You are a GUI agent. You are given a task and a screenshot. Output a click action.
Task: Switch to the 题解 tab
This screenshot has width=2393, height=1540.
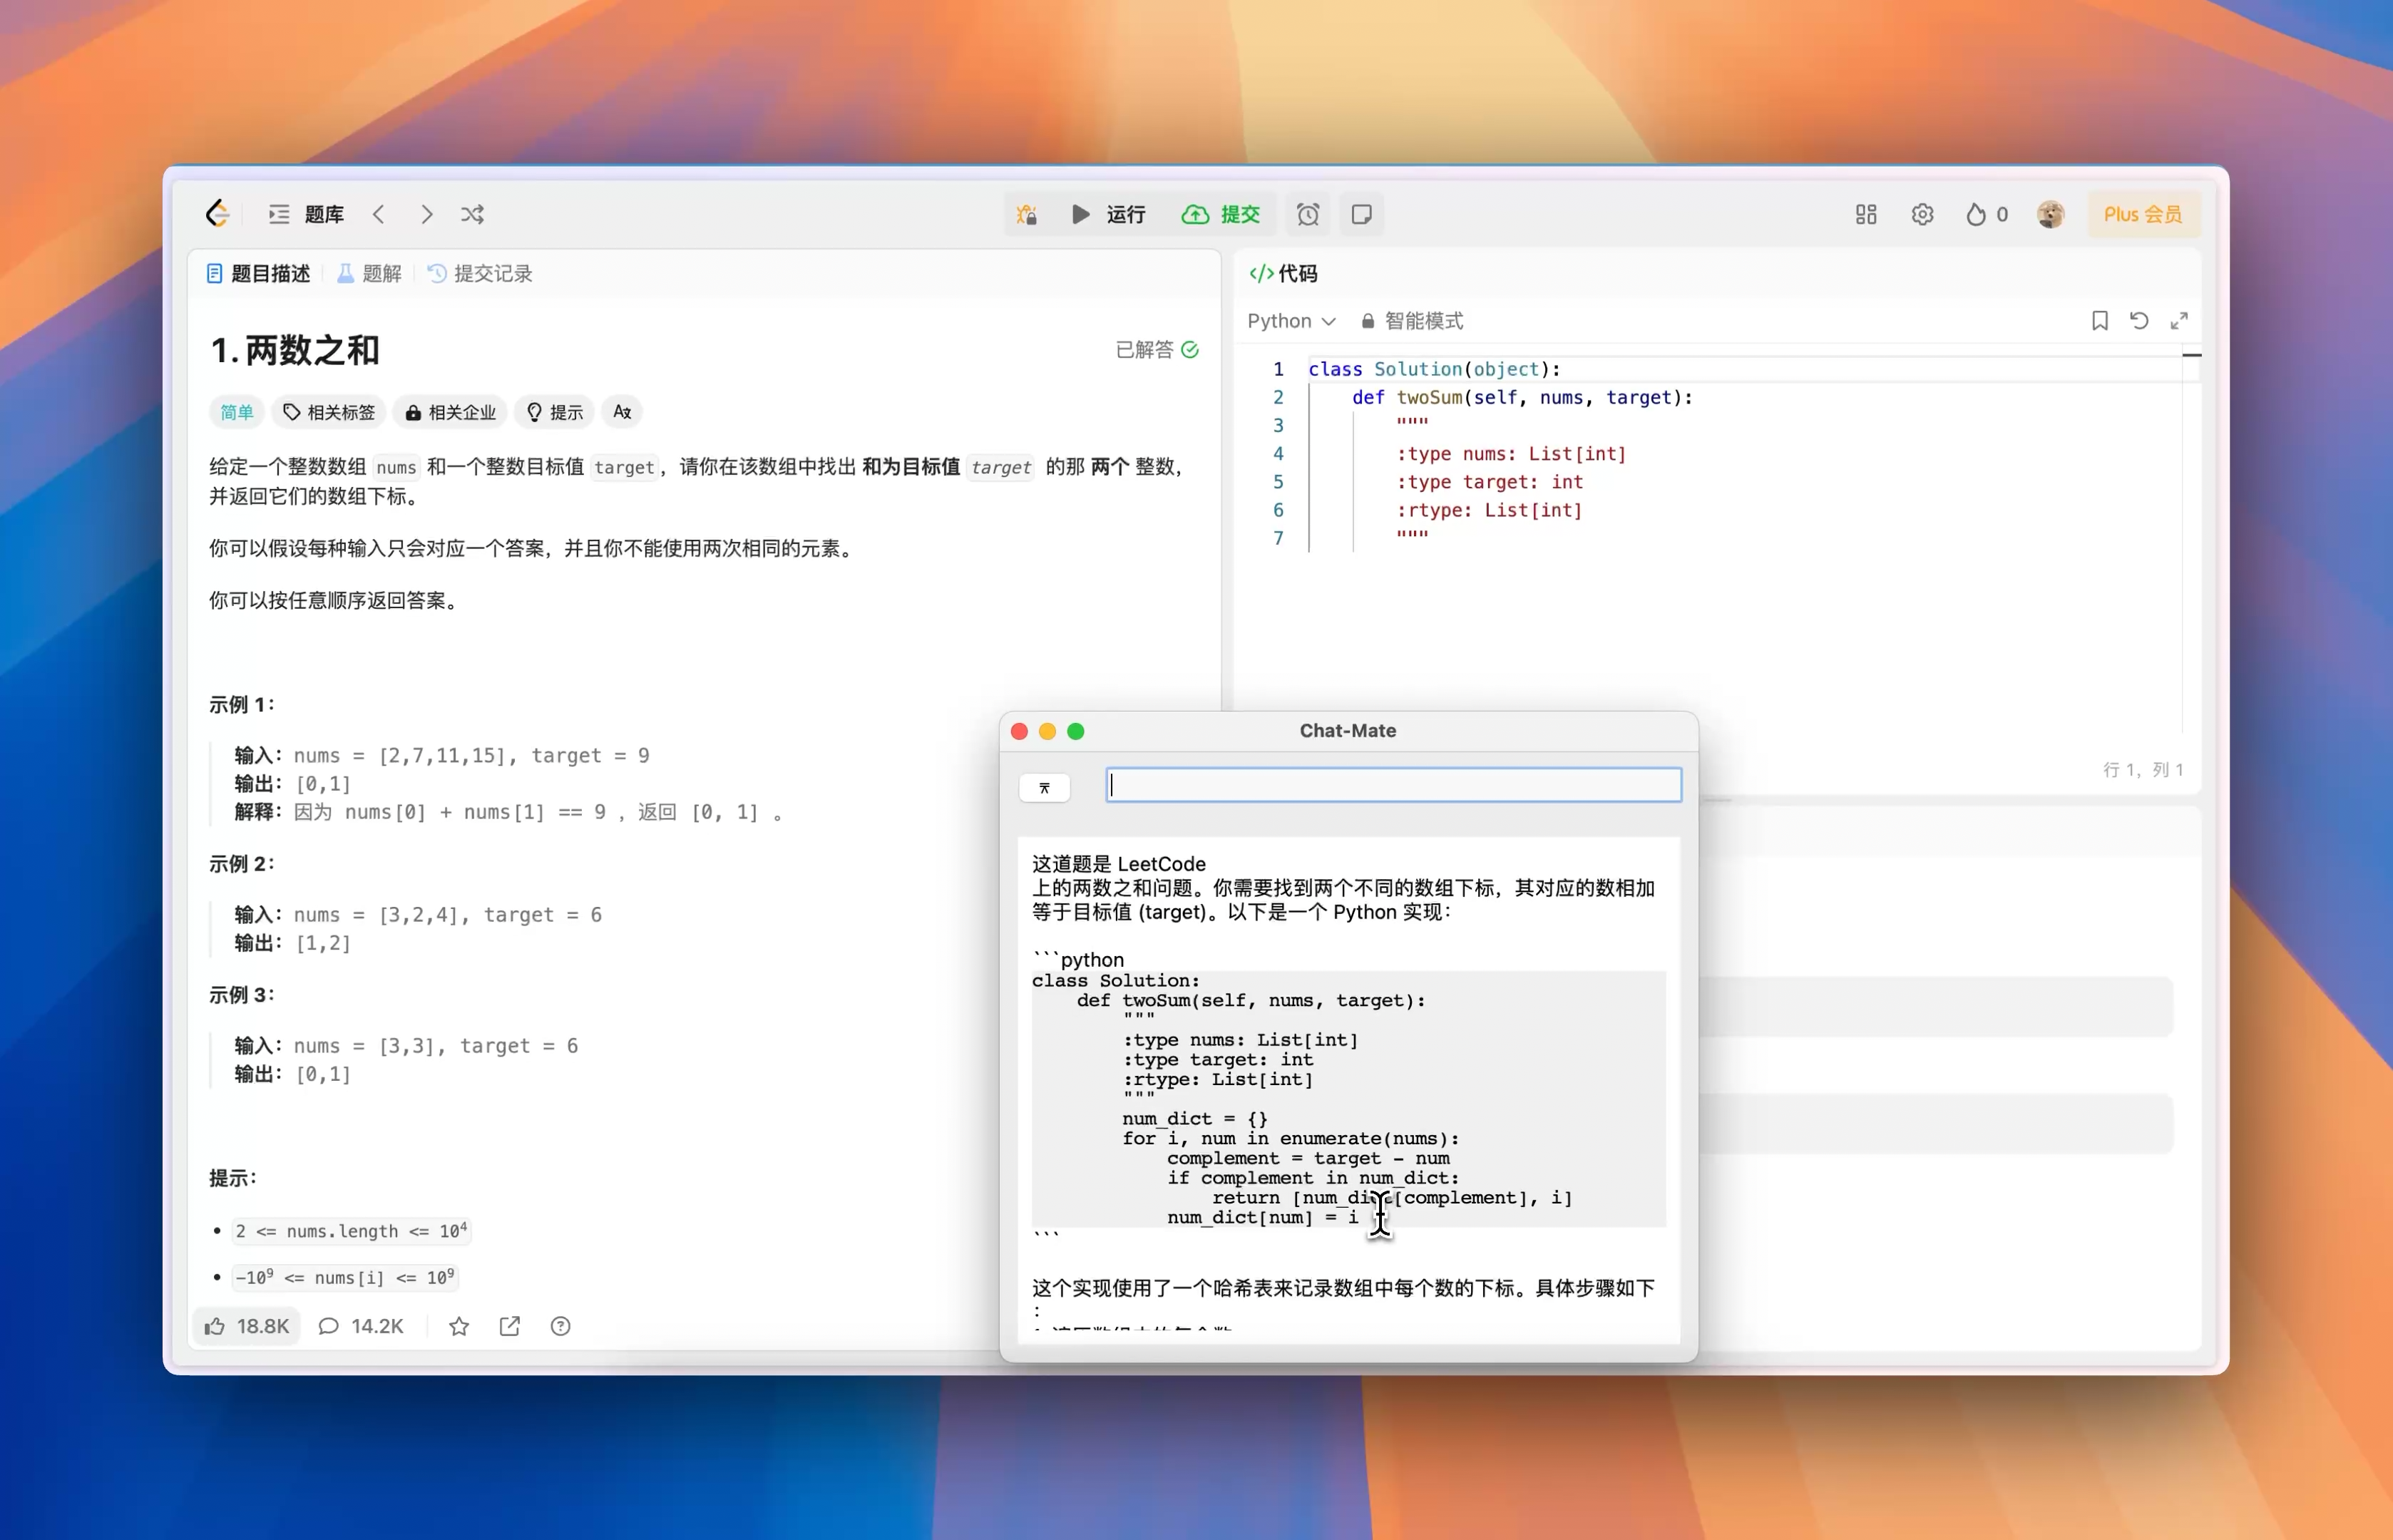tap(369, 273)
